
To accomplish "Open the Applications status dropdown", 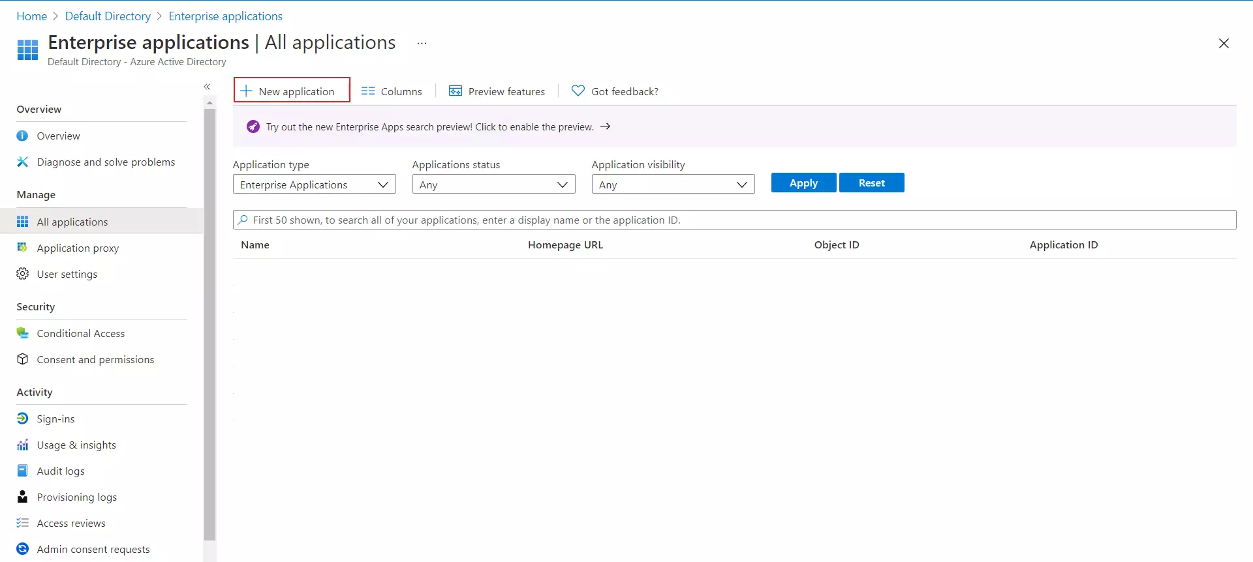I will [493, 185].
